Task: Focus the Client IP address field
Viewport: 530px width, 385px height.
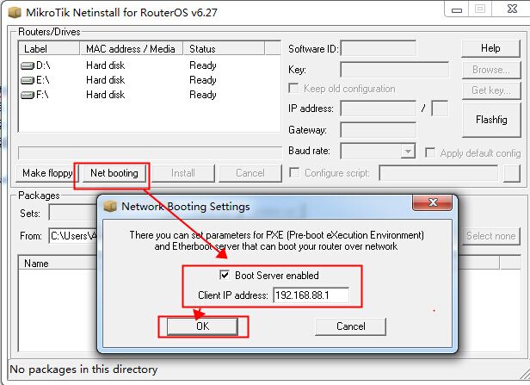Action: [x=311, y=295]
